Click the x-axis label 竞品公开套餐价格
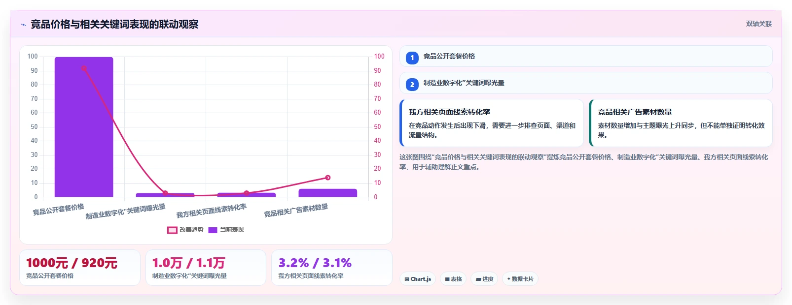 [59, 210]
